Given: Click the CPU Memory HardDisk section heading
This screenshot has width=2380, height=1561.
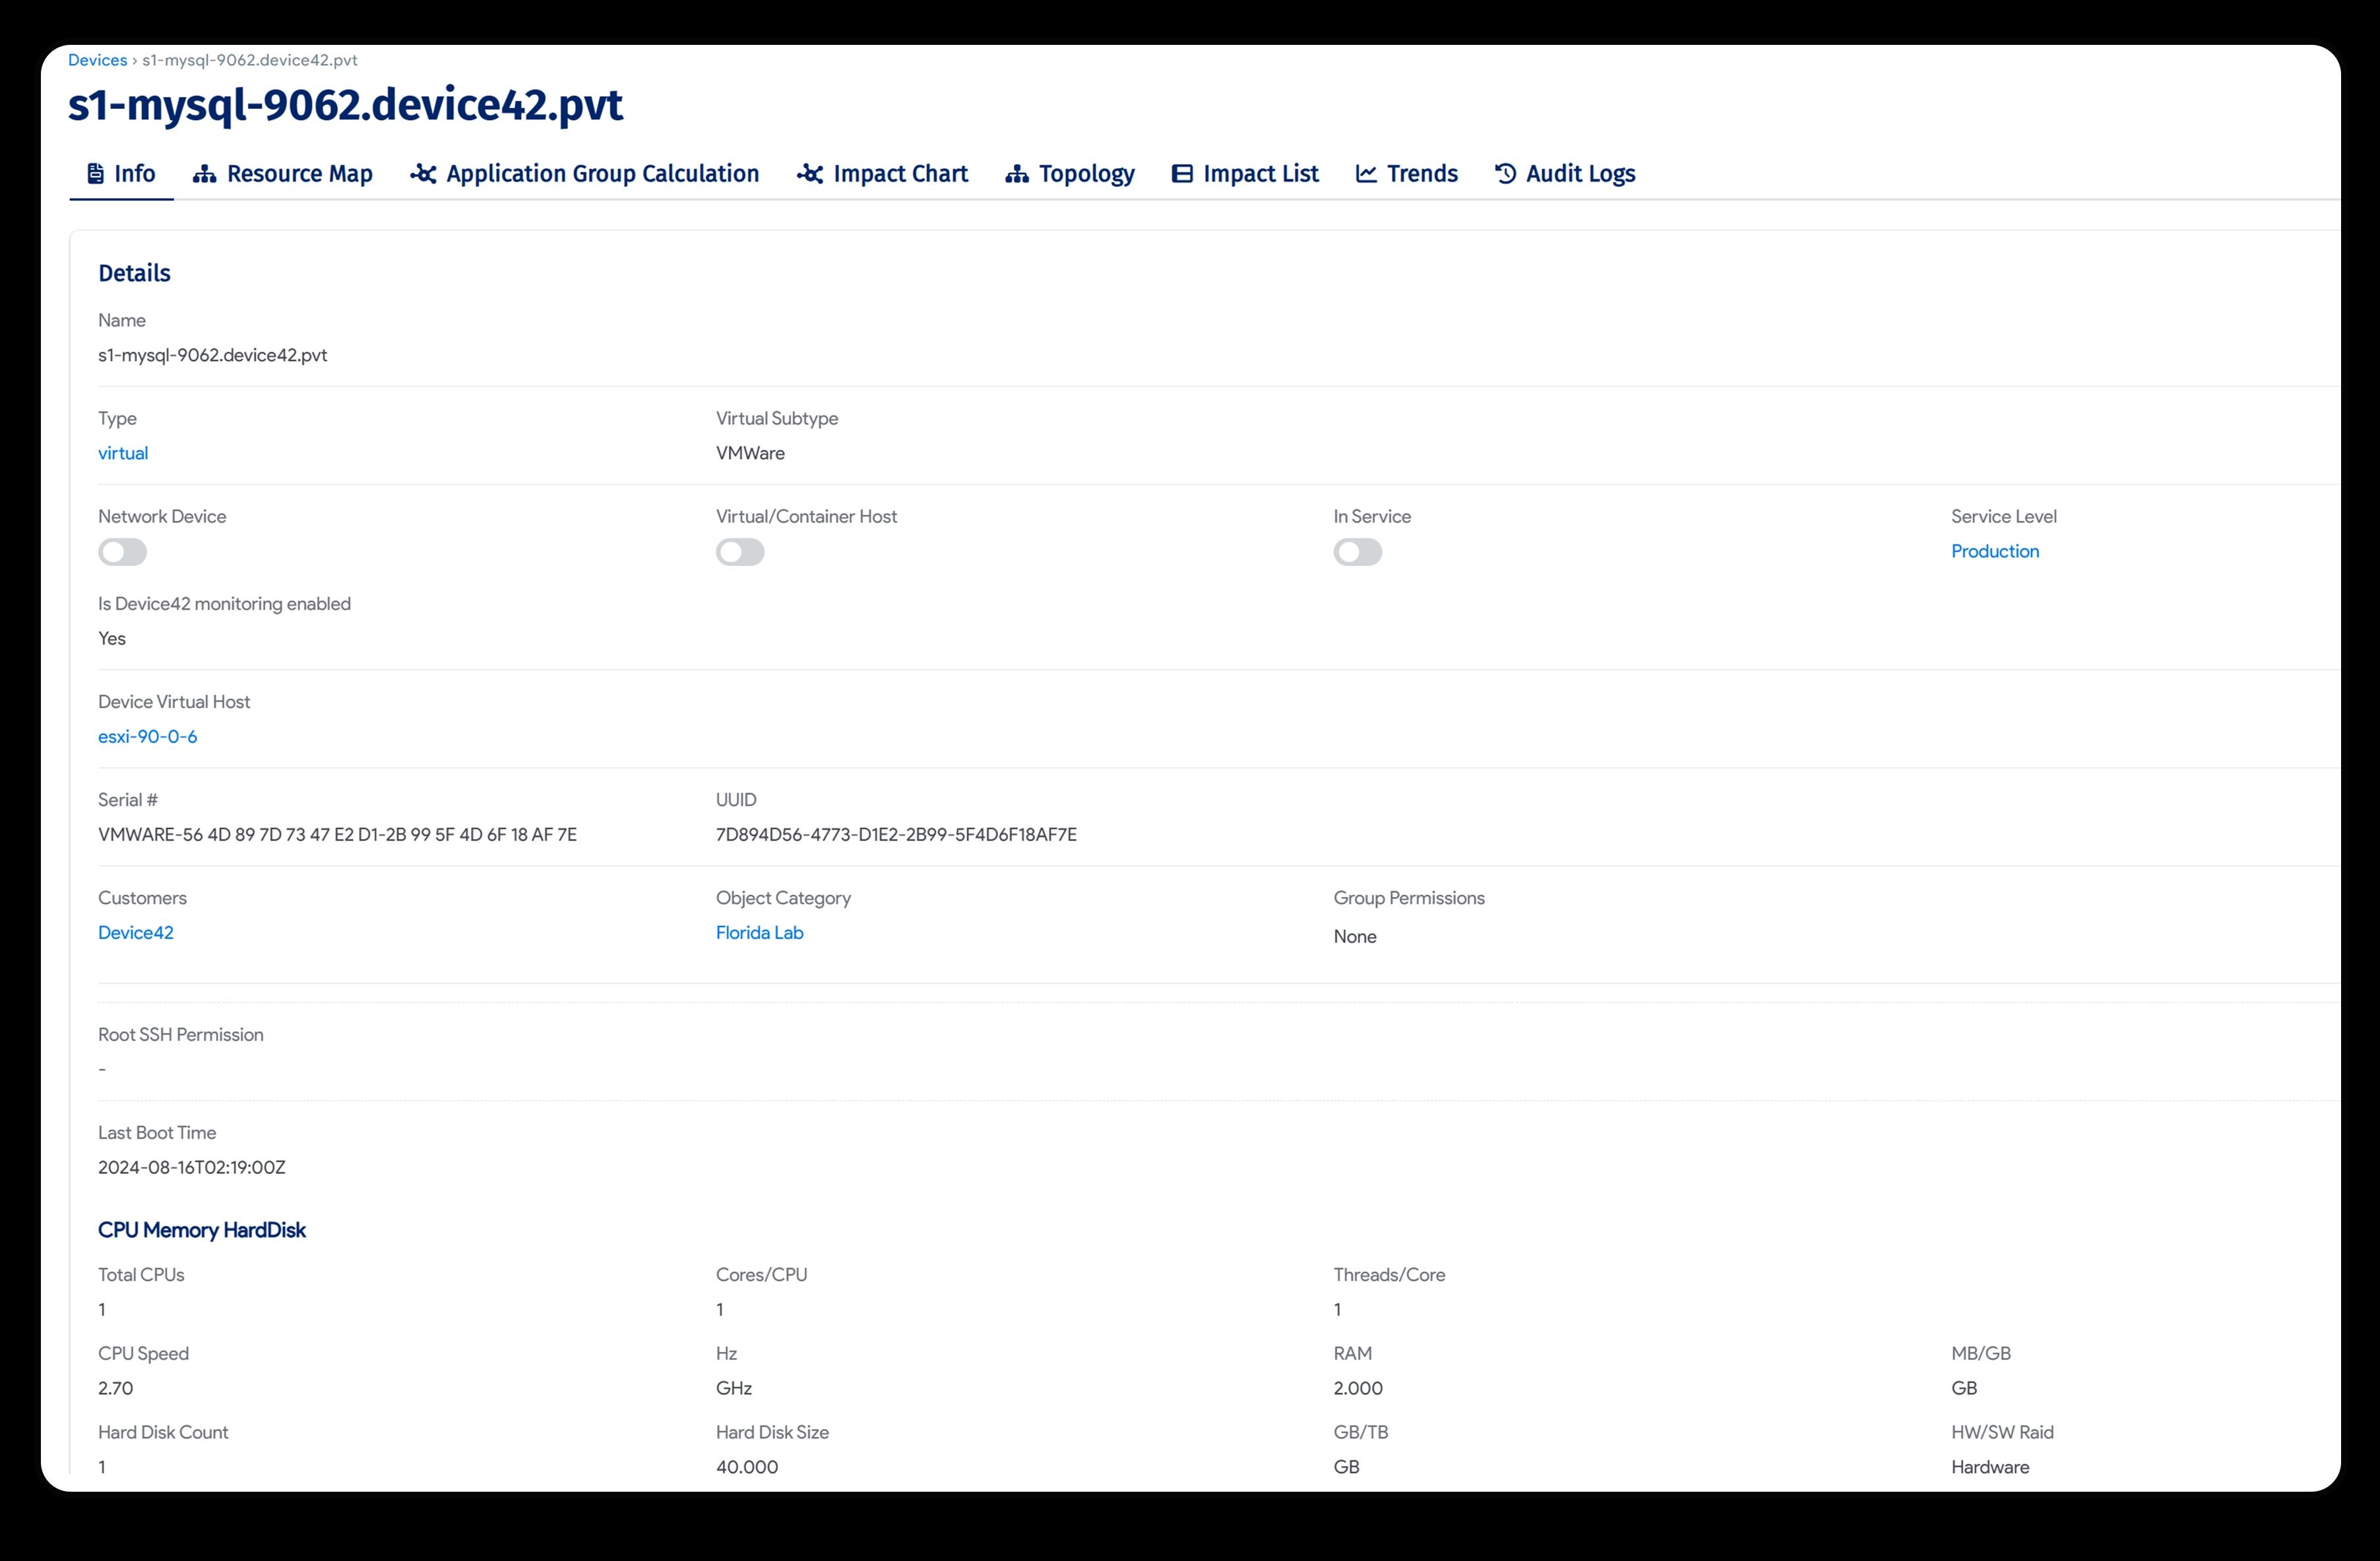Looking at the screenshot, I should [202, 1230].
